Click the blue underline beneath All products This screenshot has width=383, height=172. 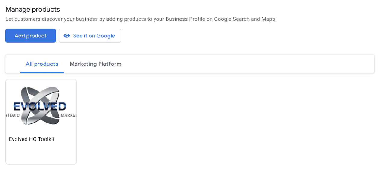point(42,72)
